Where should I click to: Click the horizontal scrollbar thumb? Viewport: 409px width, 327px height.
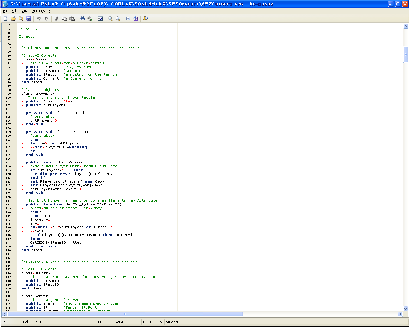125,314
